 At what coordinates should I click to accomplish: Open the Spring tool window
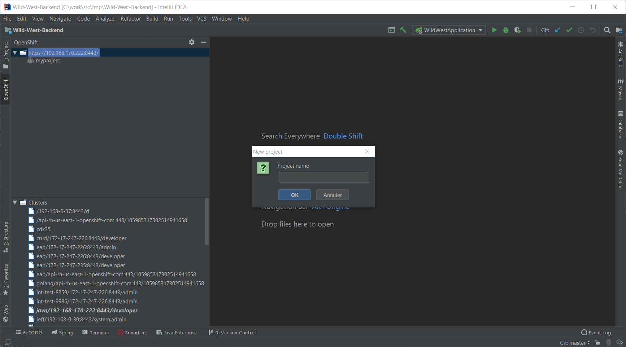click(62, 333)
